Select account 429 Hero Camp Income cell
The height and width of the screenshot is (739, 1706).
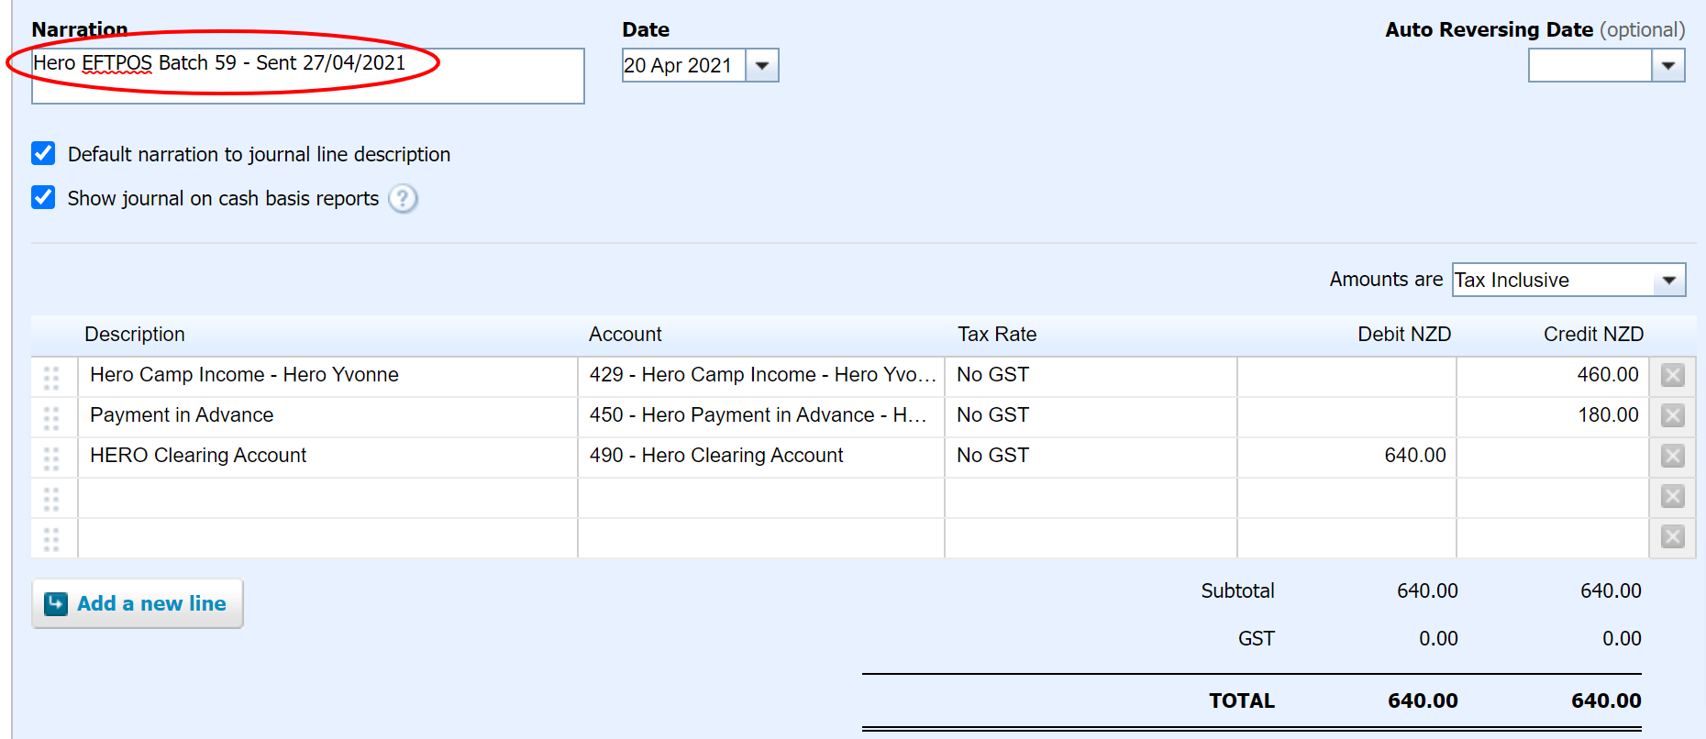[x=760, y=375]
